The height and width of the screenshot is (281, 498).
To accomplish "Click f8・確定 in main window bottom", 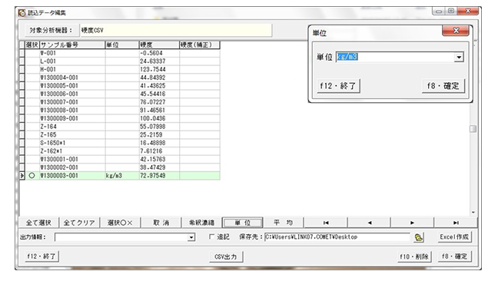I will tap(454, 256).
